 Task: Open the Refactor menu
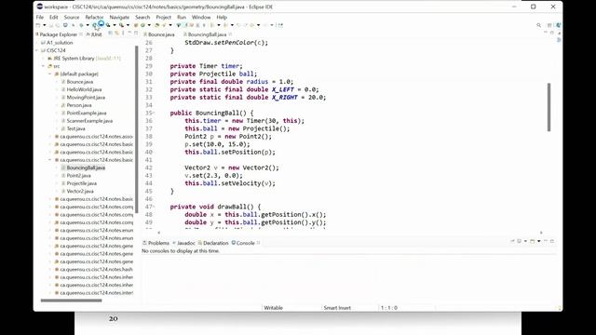[x=94, y=17]
